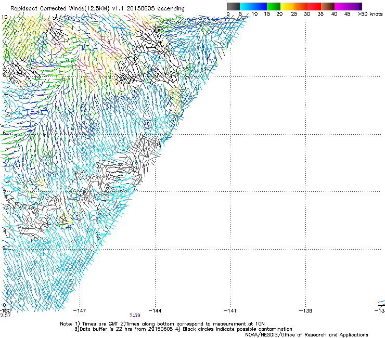Click the gray 0-5 knots color segment
385x338 pixels.
(x=233, y=6)
